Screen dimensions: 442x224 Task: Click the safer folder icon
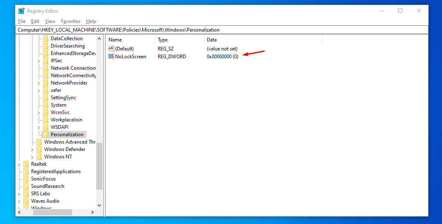tap(45, 90)
